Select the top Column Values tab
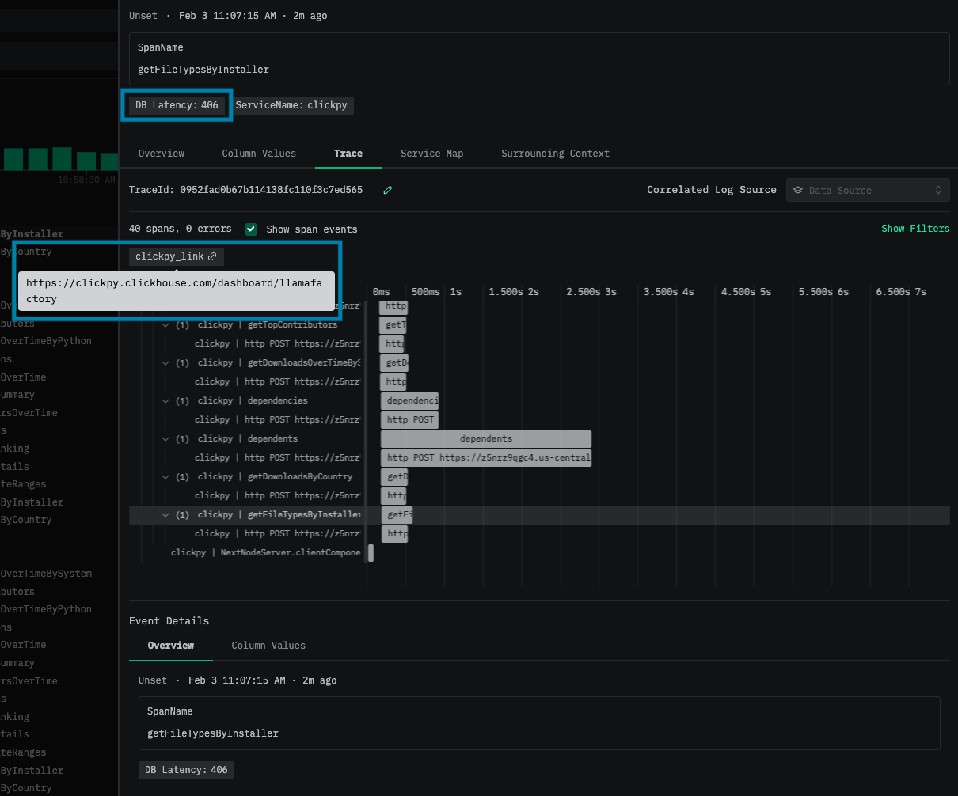The height and width of the screenshot is (796, 958). pyautogui.click(x=259, y=154)
